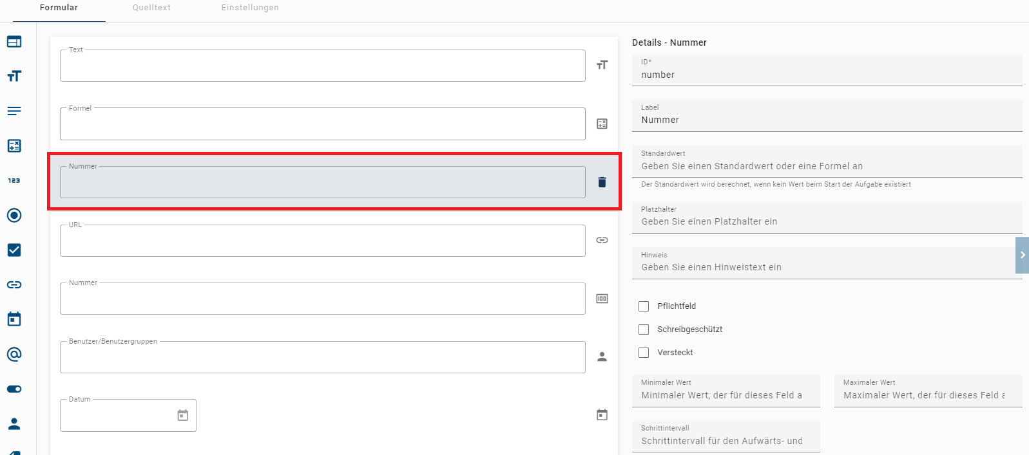
Task: Select the Formel field in the form
Action: click(322, 124)
